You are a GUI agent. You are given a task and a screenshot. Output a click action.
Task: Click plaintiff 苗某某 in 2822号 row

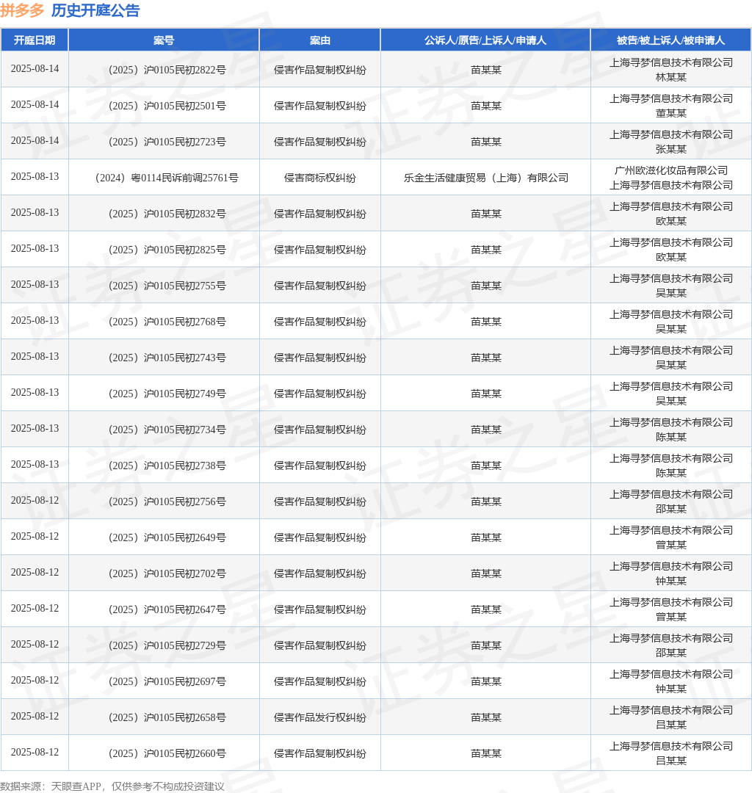485,70
